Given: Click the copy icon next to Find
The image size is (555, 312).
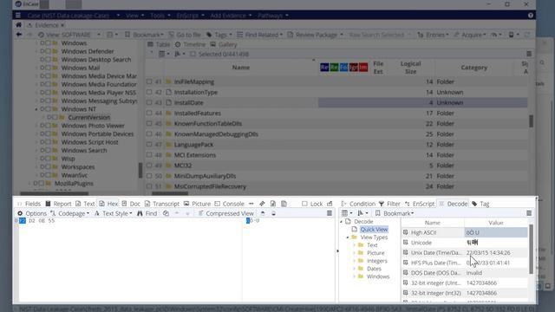Looking at the screenshot, I should tap(166, 213).
